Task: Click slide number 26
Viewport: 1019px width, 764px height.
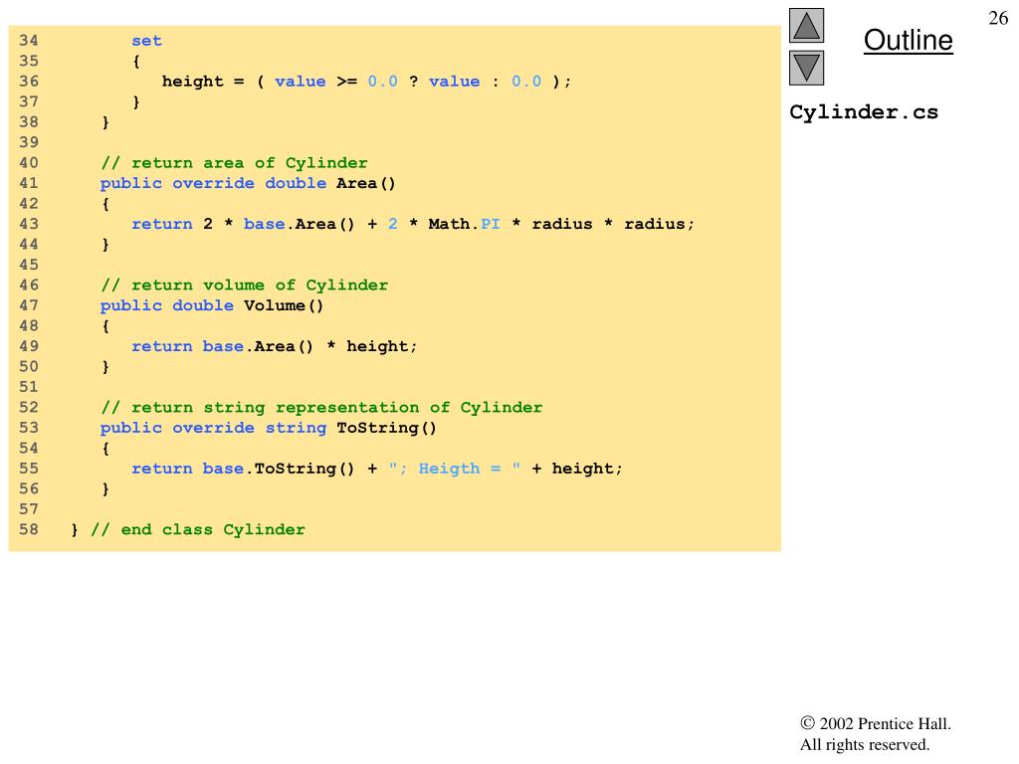Action: (998, 18)
